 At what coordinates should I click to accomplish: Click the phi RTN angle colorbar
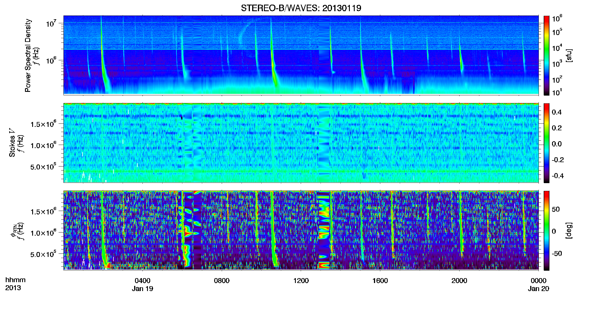pyautogui.click(x=546, y=230)
